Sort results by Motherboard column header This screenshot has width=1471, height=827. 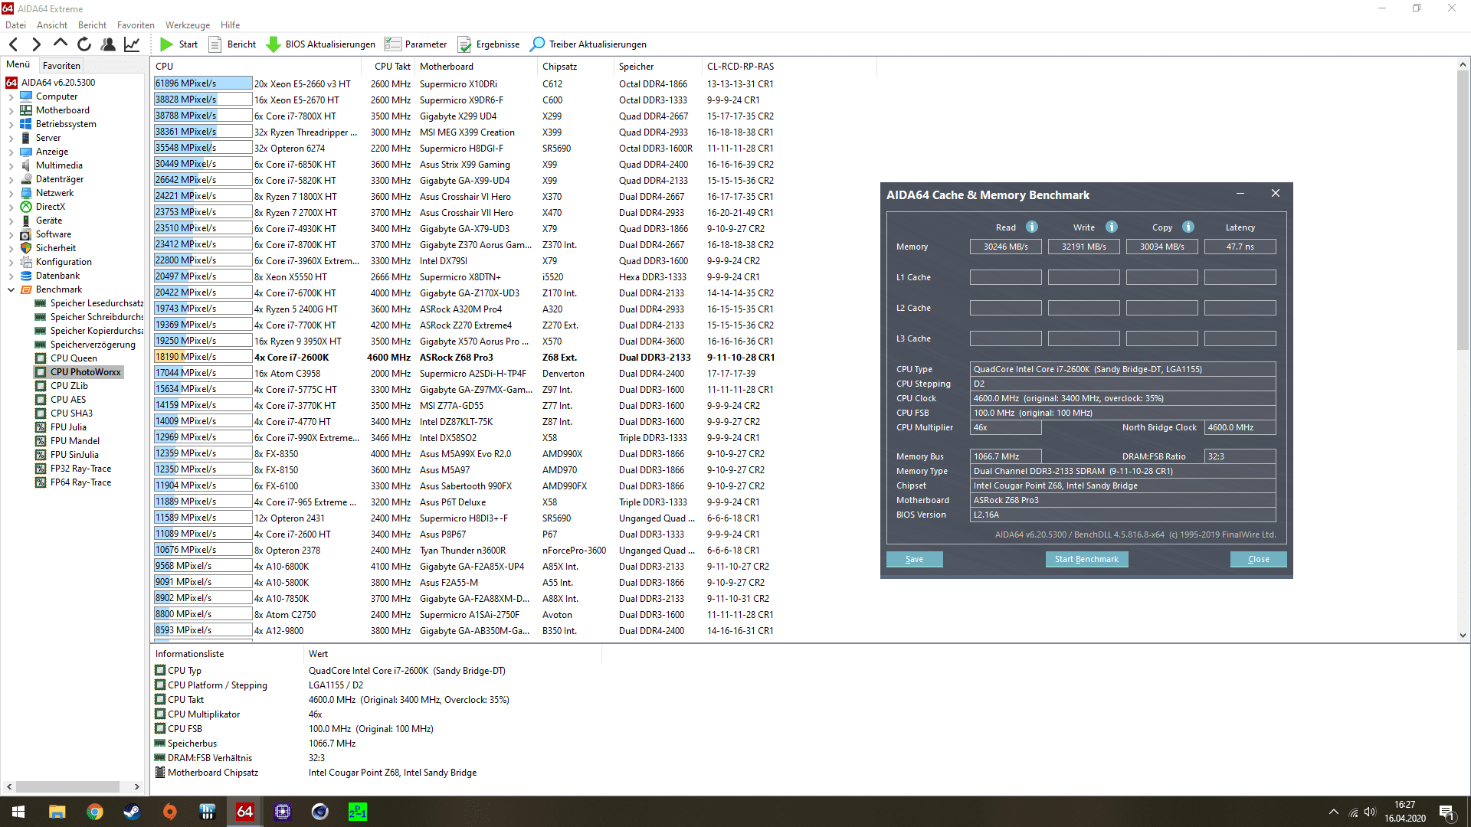click(x=476, y=67)
